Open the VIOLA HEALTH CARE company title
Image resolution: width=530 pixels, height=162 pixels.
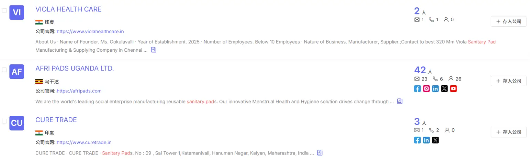coord(68,9)
